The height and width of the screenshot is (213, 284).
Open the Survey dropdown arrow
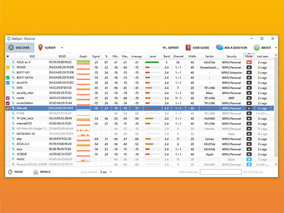[62, 48]
